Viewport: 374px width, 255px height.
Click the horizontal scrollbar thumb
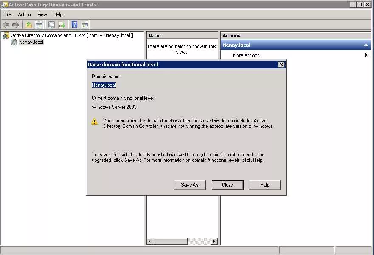(x=170, y=241)
